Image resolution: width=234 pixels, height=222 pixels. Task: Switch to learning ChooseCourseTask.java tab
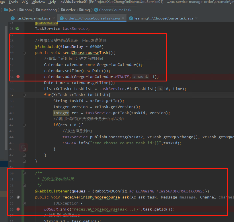164,18
